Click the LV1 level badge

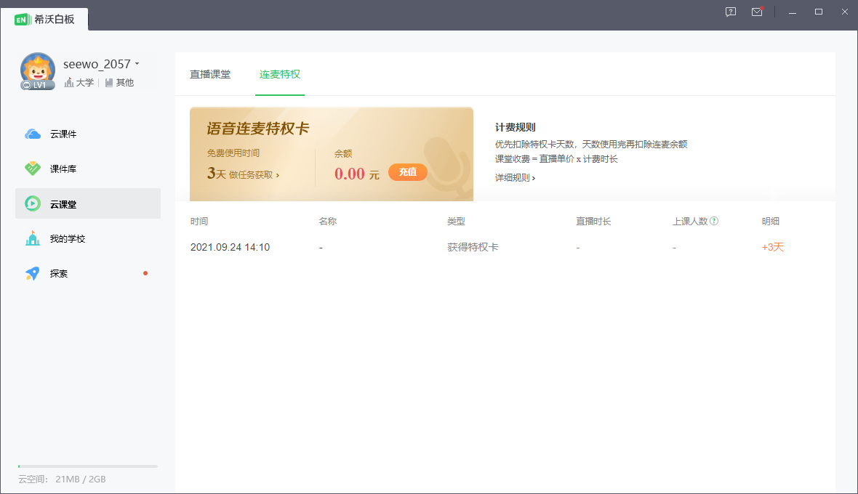(x=38, y=85)
